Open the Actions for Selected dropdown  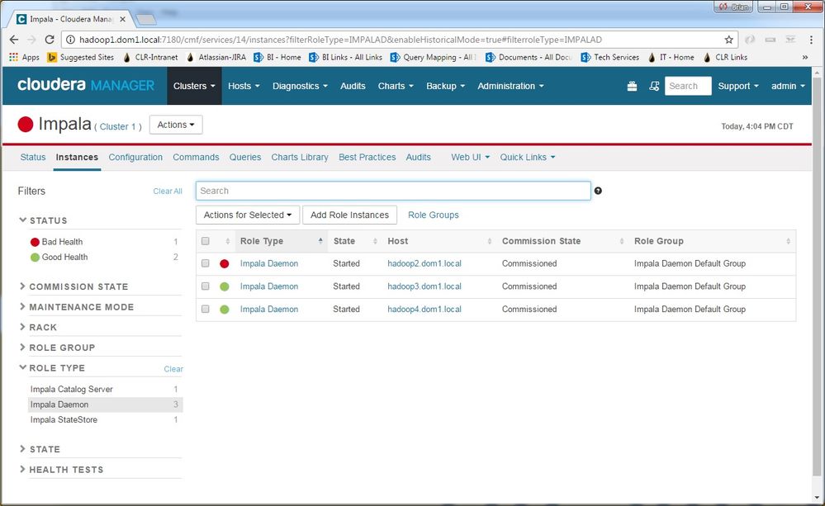(247, 215)
